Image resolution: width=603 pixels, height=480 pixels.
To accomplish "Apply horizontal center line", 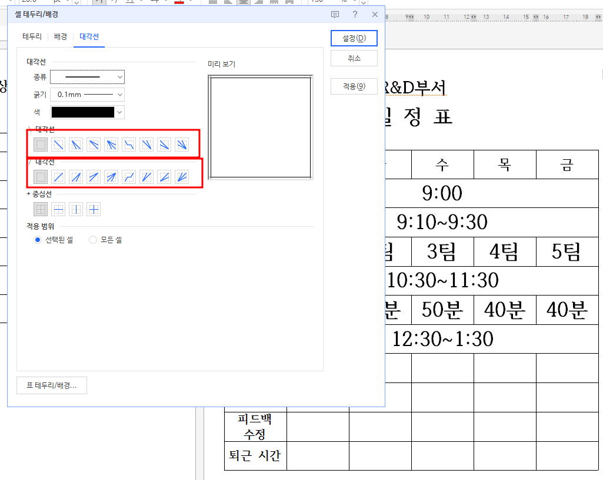I will 58,209.
